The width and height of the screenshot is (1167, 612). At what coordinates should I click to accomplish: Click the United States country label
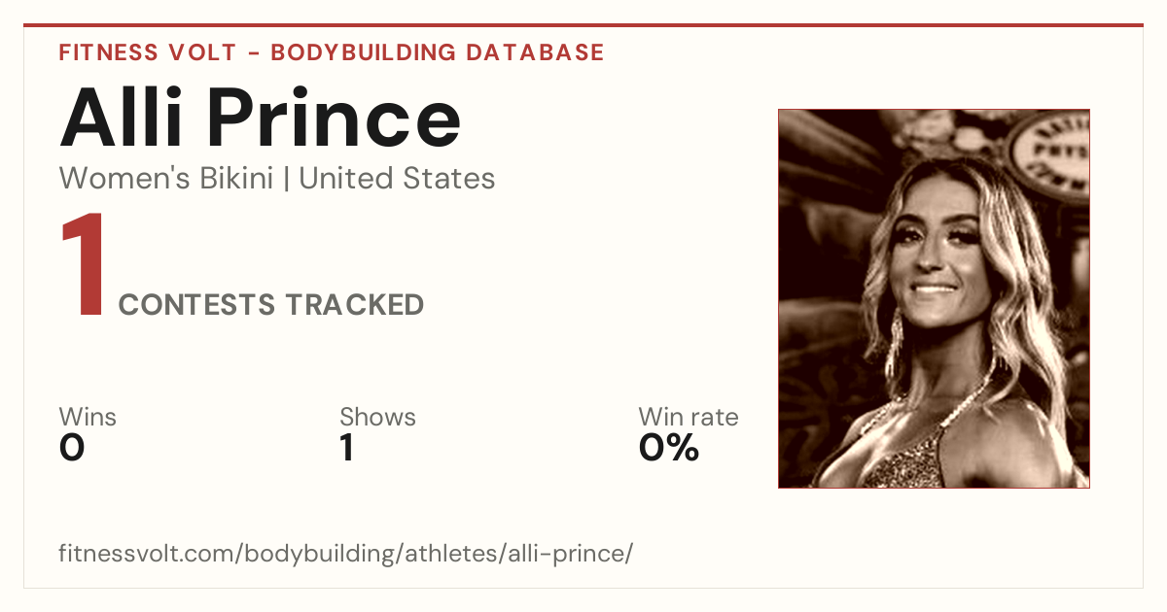click(397, 179)
